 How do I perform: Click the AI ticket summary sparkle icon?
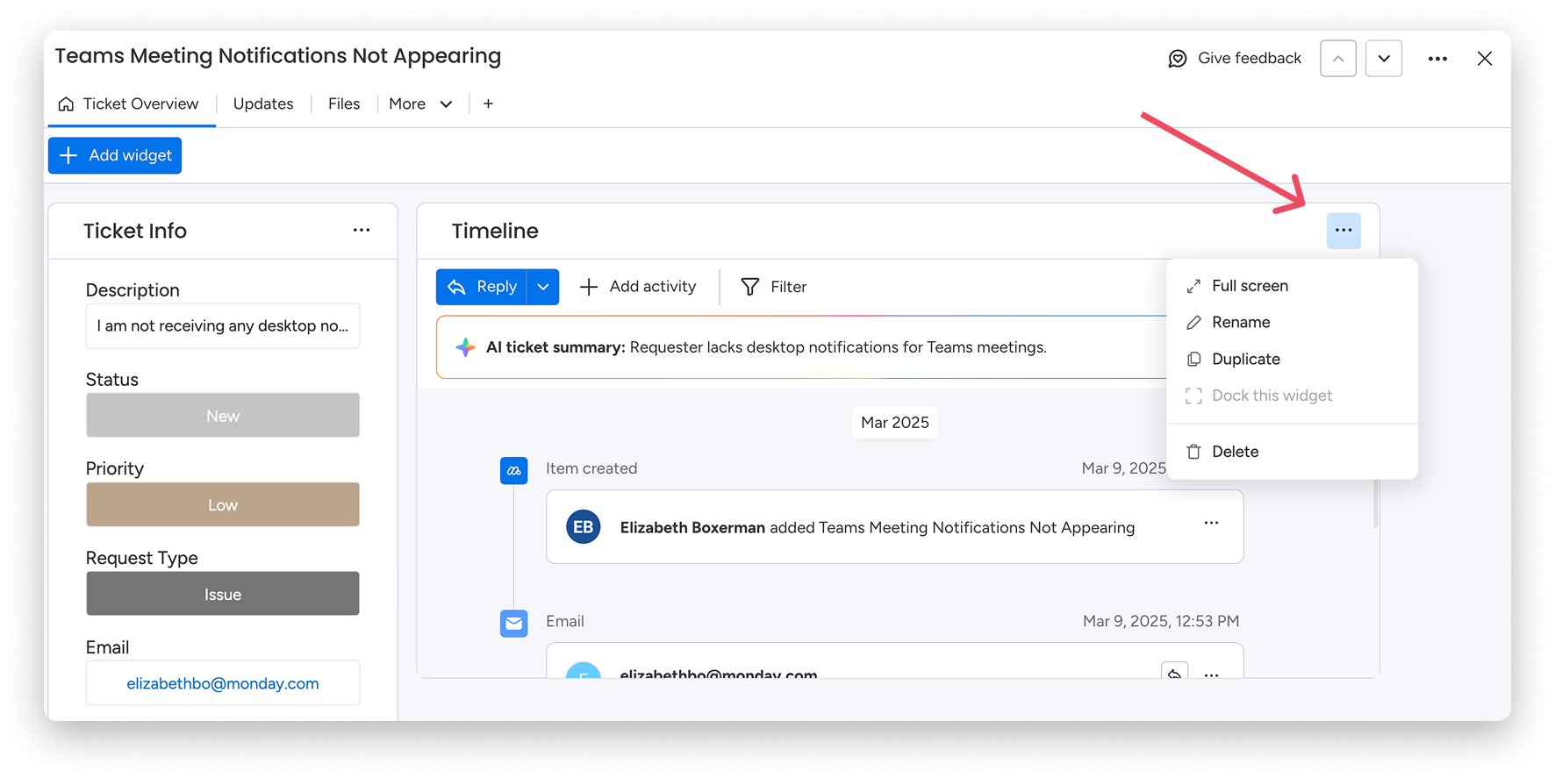pos(465,347)
